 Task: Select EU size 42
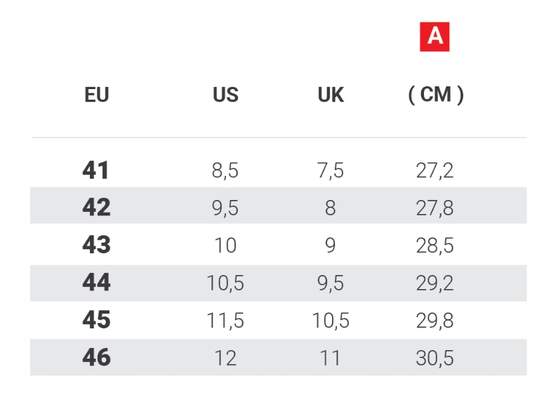pyautogui.click(x=96, y=208)
